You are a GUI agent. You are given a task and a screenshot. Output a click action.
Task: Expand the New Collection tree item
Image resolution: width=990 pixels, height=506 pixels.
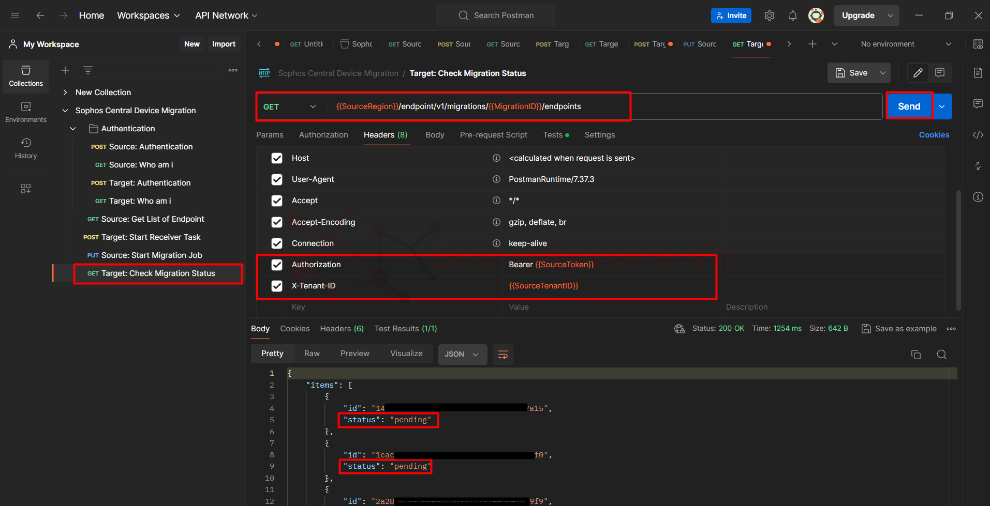pyautogui.click(x=65, y=93)
